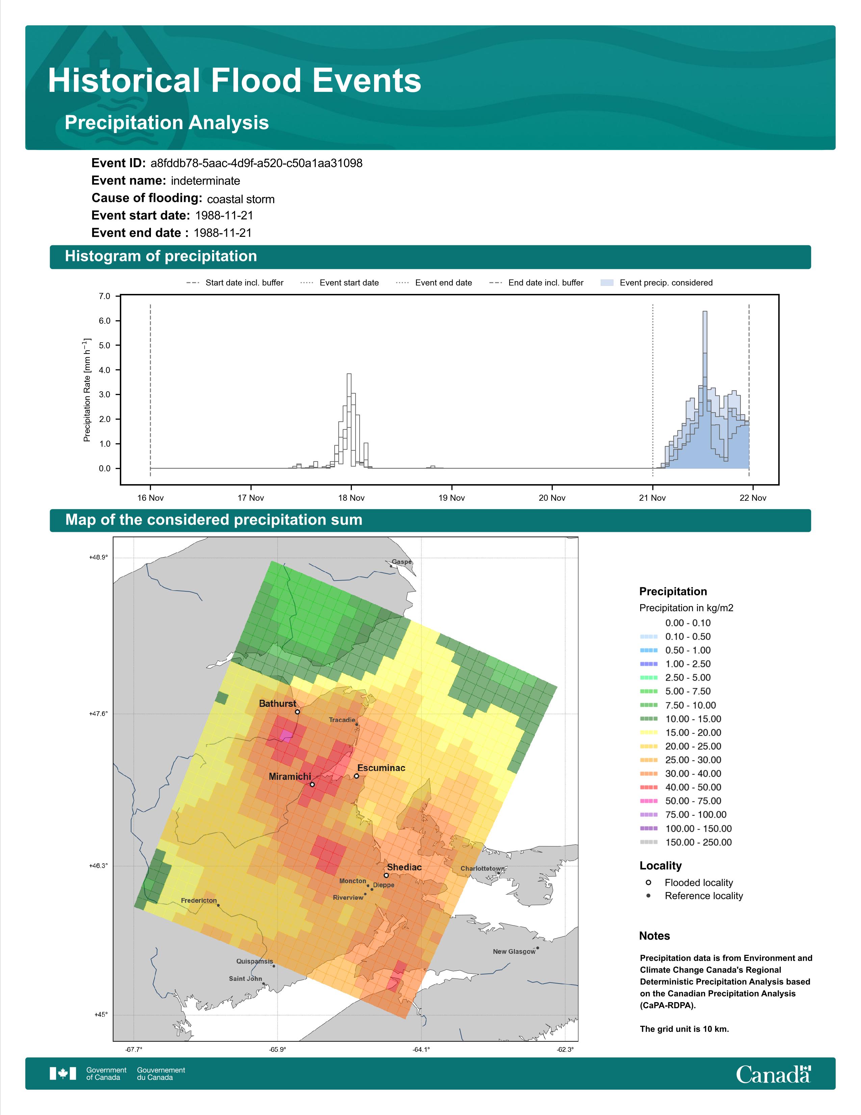The width and height of the screenshot is (861, 1115).
Task: Click the Flooded locality legend circle symbol
Action: click(648, 882)
